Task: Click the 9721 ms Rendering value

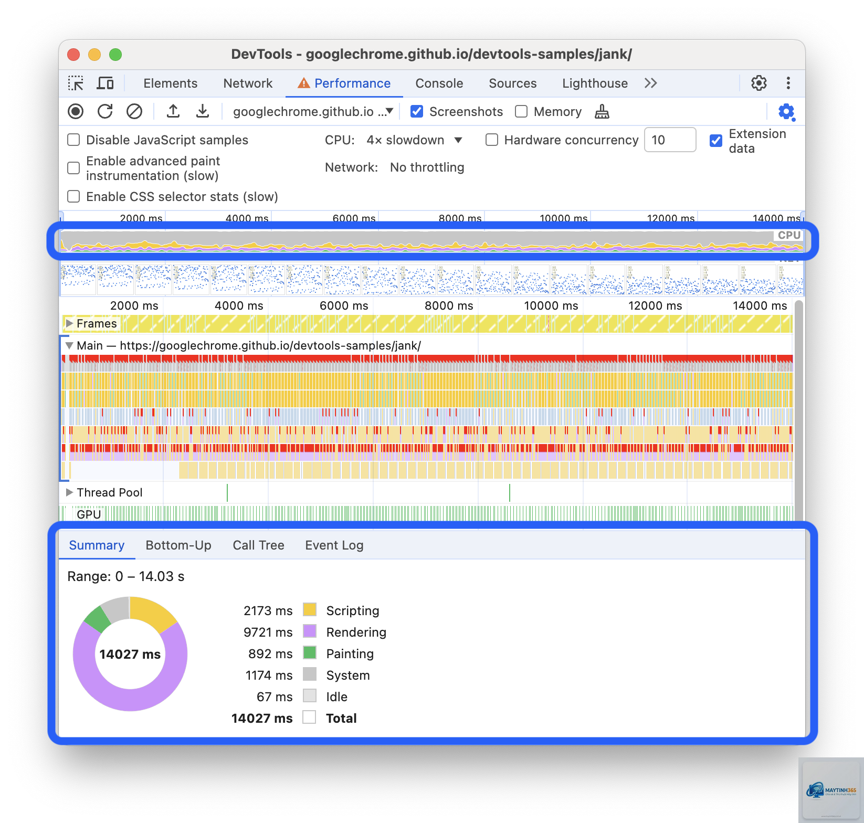Action: point(268,632)
